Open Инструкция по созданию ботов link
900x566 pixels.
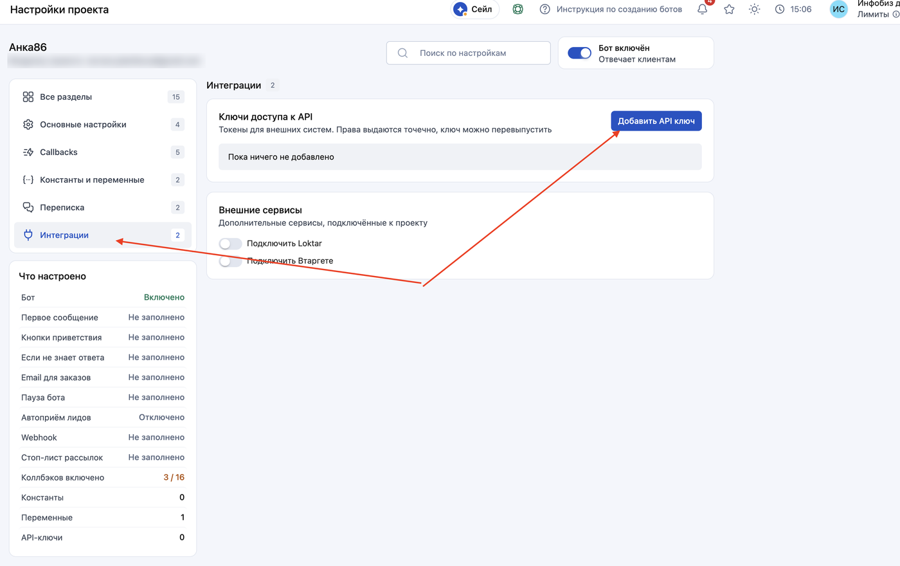coord(619,9)
